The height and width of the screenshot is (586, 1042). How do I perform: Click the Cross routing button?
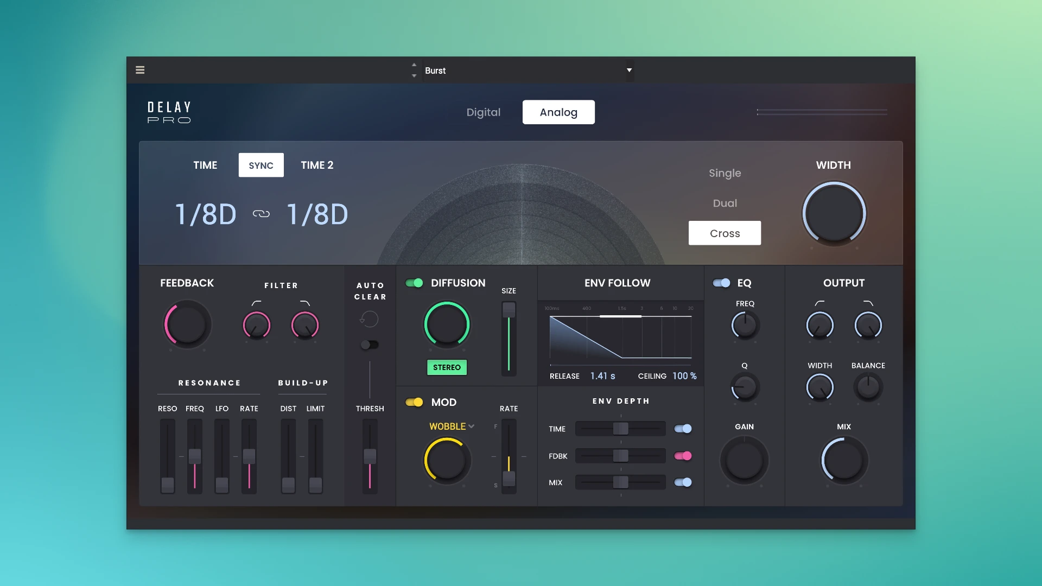tap(725, 233)
